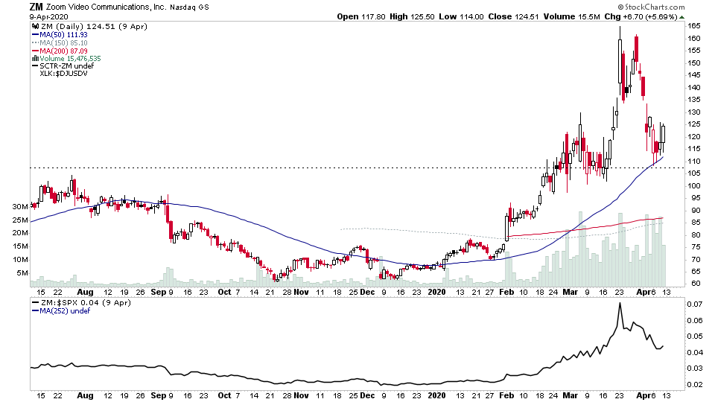Click the 100 price axis label
Viewport: 715px width, 402px height.
pyautogui.click(x=694, y=186)
